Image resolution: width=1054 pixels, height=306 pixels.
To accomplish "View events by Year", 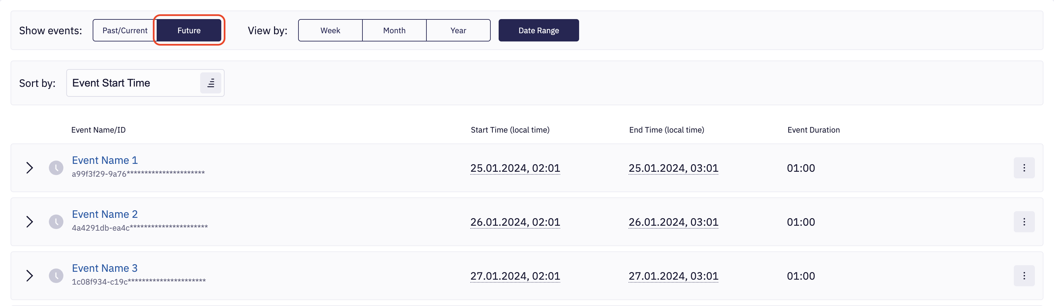I will (458, 31).
